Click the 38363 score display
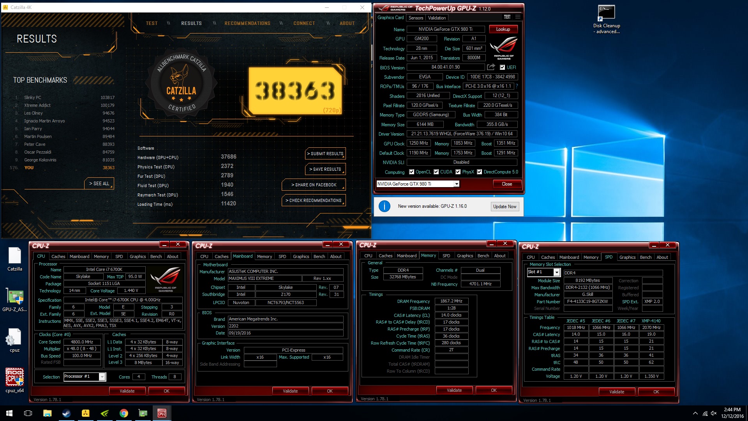The height and width of the screenshot is (421, 748). [x=295, y=91]
